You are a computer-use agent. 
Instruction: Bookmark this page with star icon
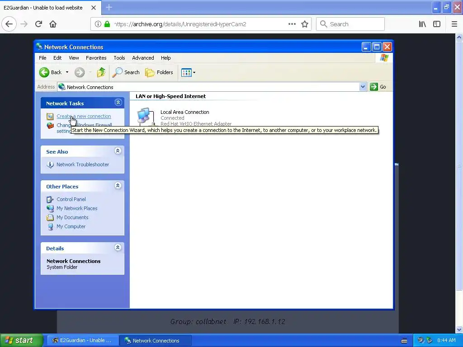[305, 24]
